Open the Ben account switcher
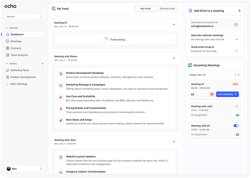 click(x=24, y=169)
